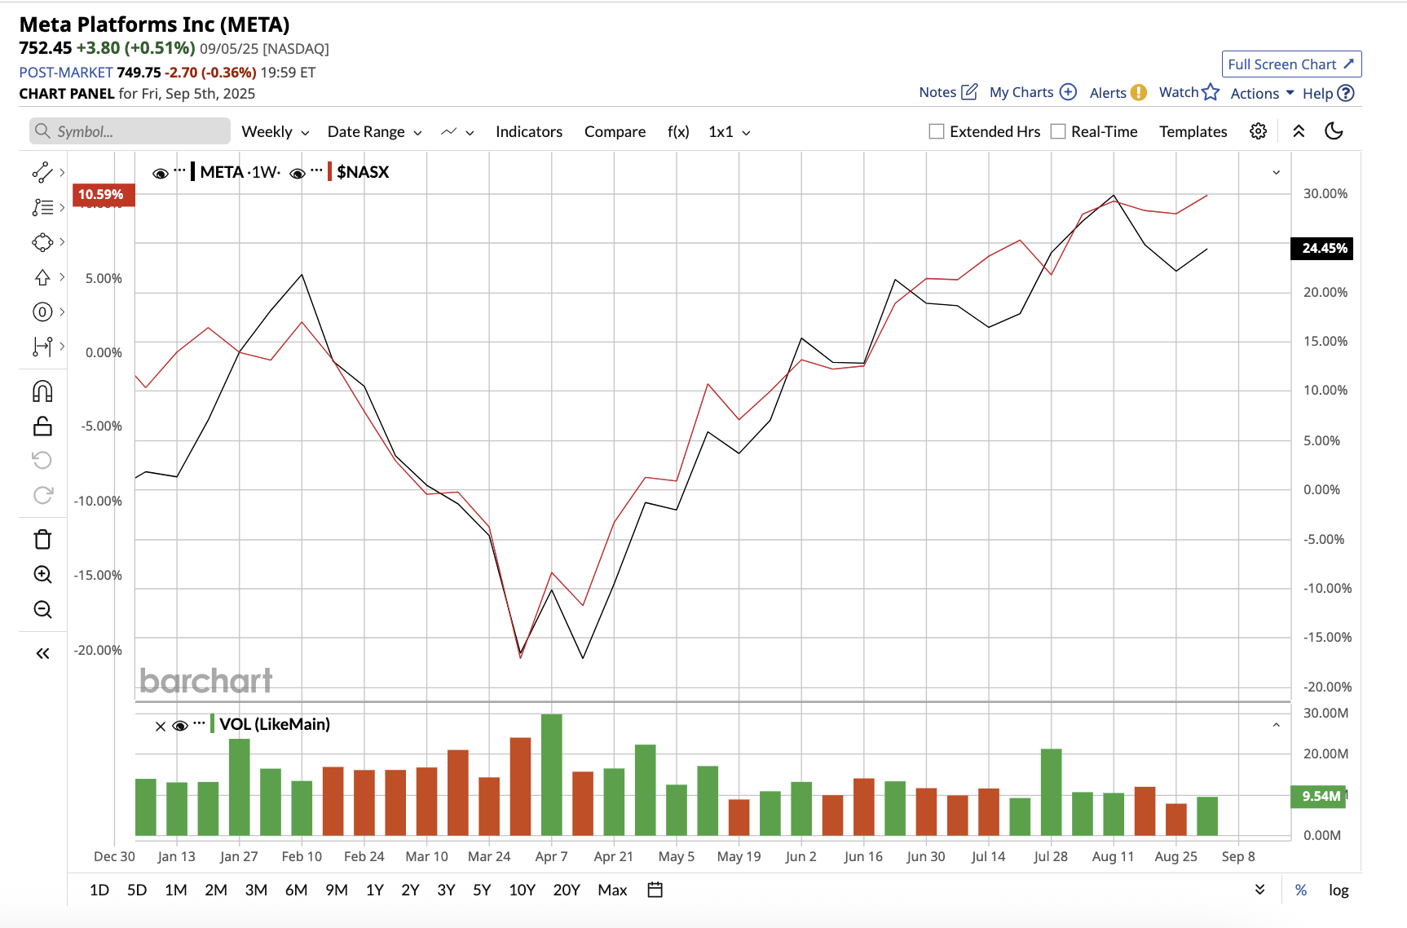Collapse toolbar with double up arrows
Screen dimensions: 1407x928
[1299, 131]
